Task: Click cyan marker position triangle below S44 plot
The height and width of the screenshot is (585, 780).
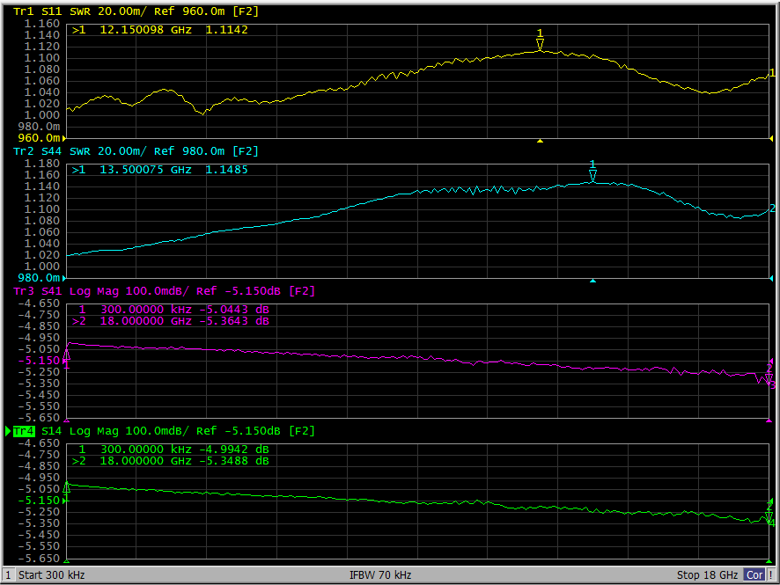Action: (592, 281)
